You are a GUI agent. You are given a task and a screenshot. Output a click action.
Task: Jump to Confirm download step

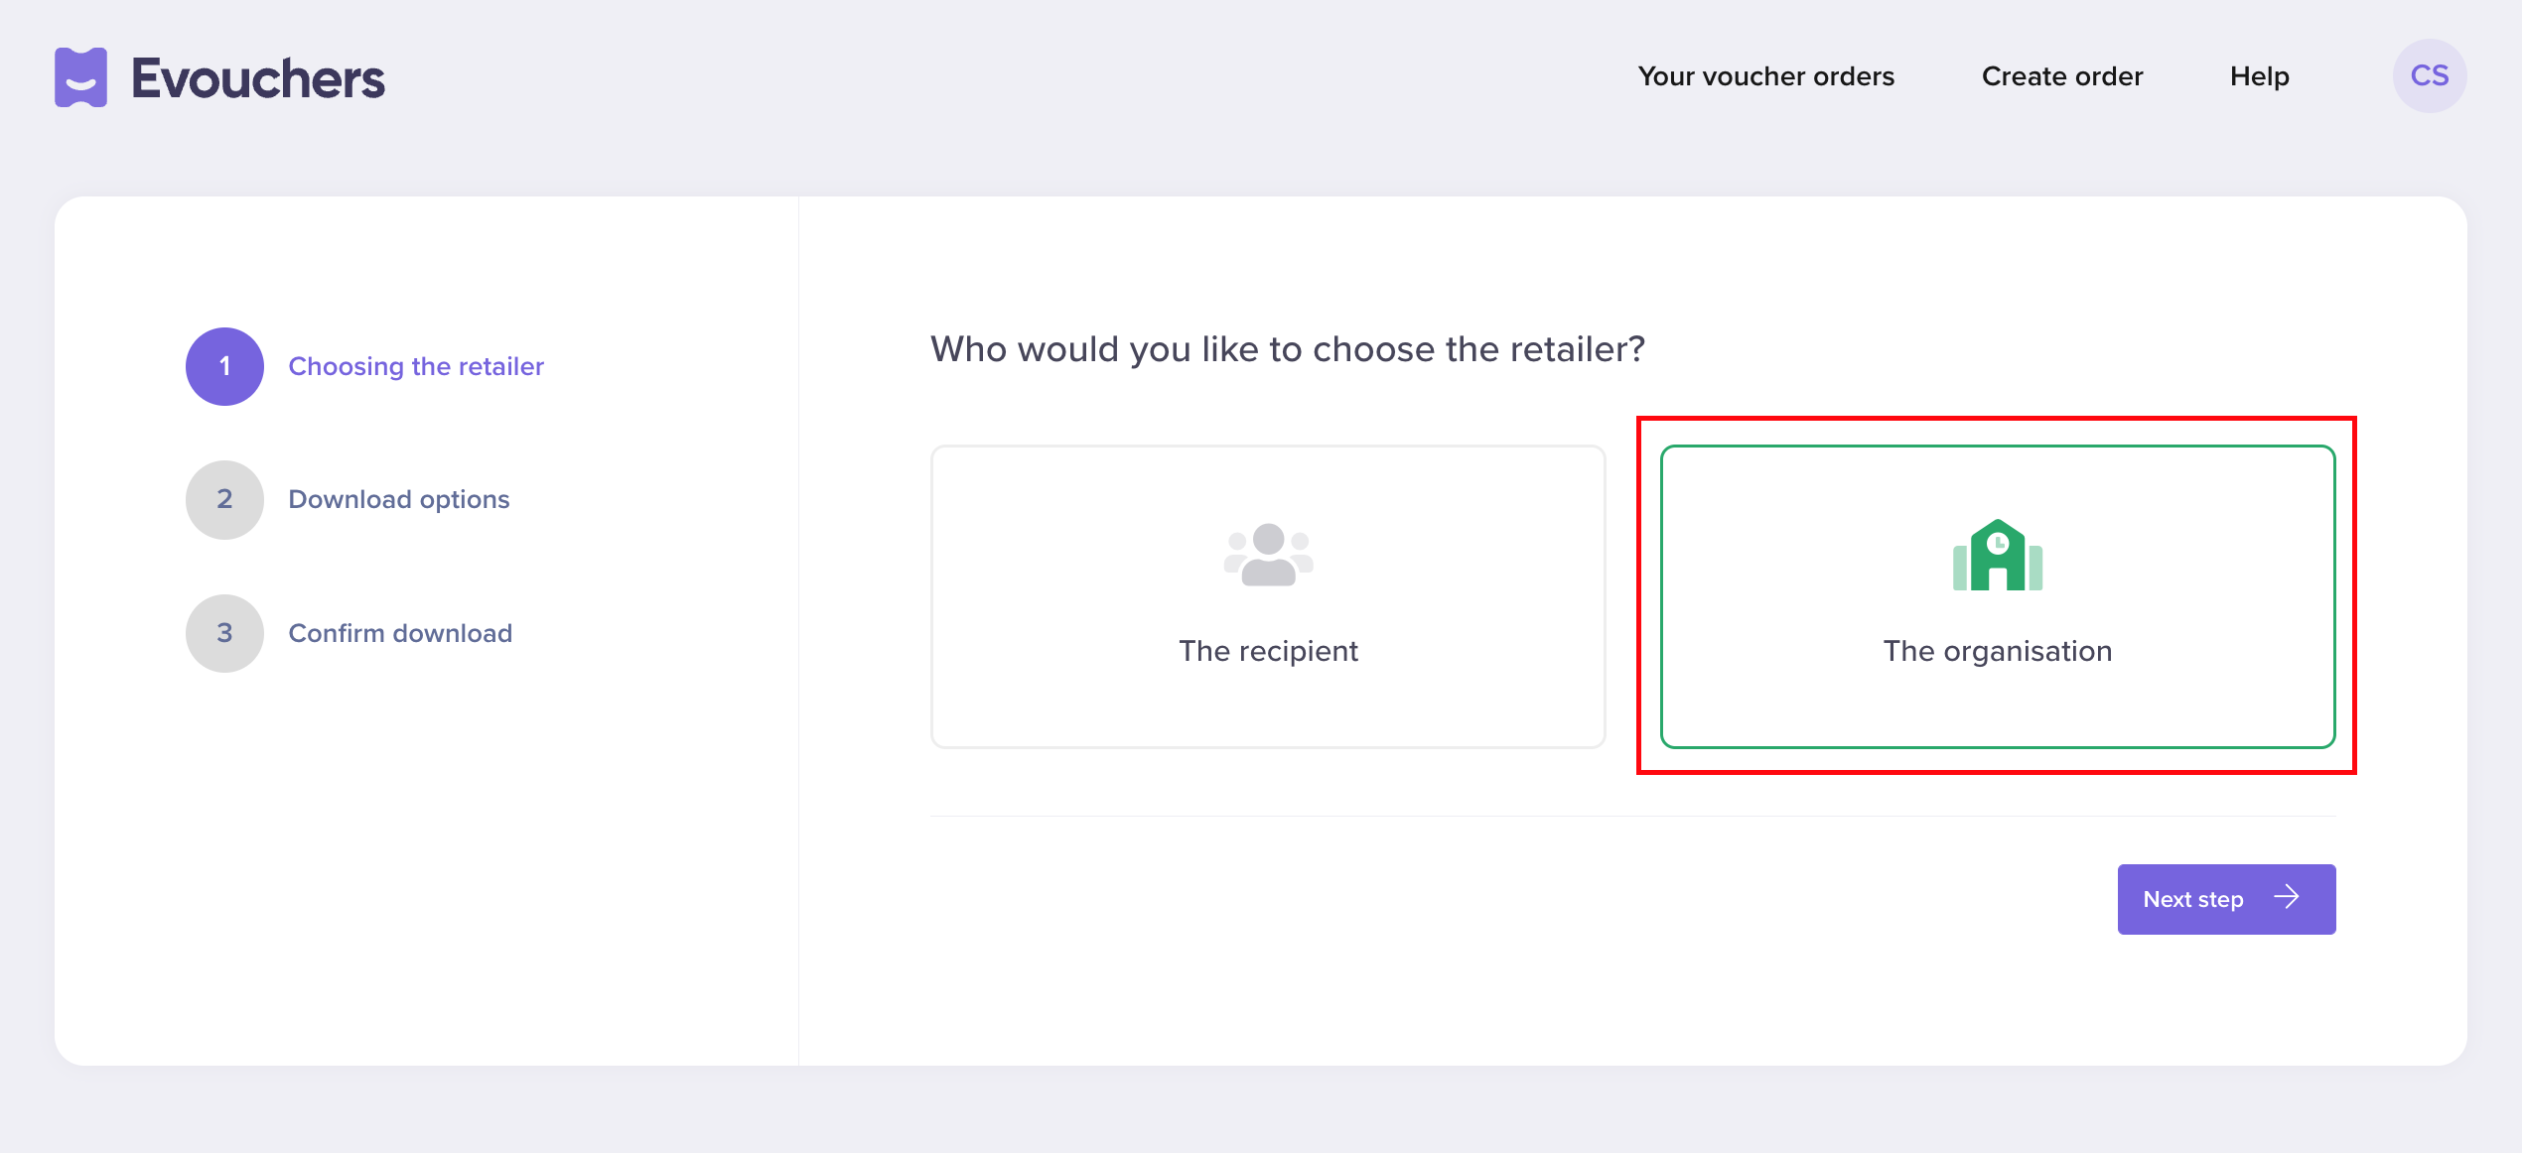[400, 633]
